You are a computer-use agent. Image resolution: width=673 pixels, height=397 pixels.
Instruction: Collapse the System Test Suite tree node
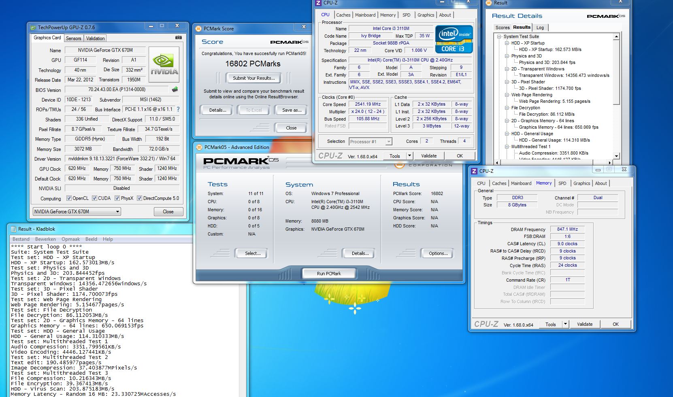pyautogui.click(x=499, y=36)
